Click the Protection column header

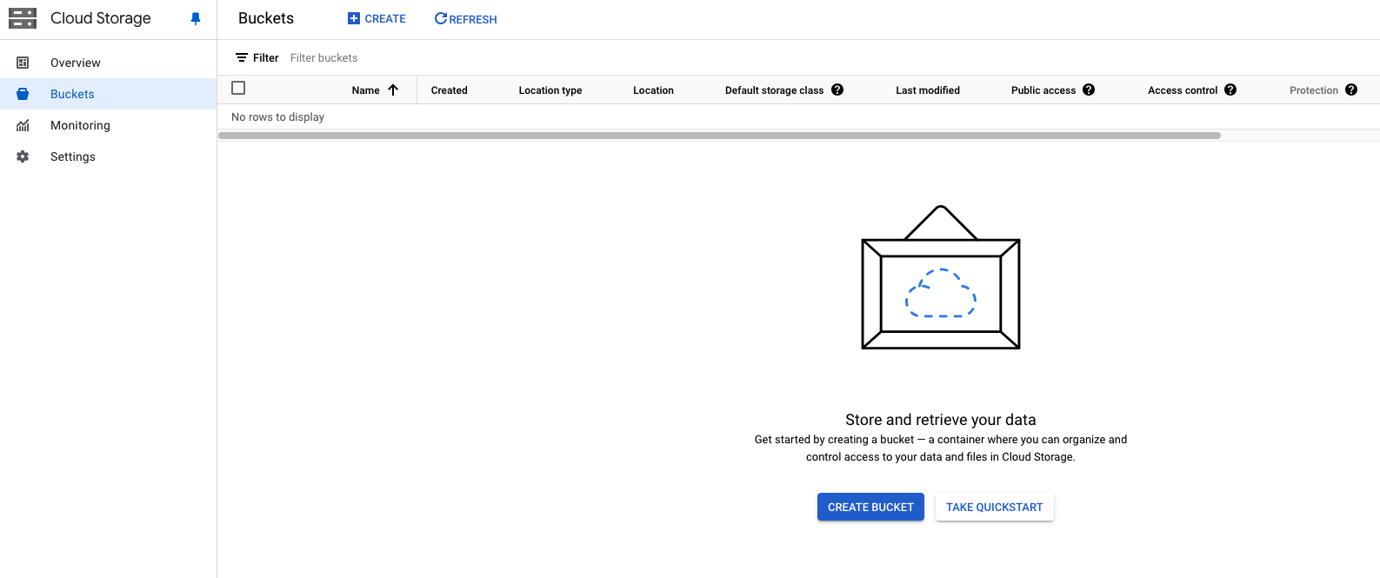coord(1314,90)
